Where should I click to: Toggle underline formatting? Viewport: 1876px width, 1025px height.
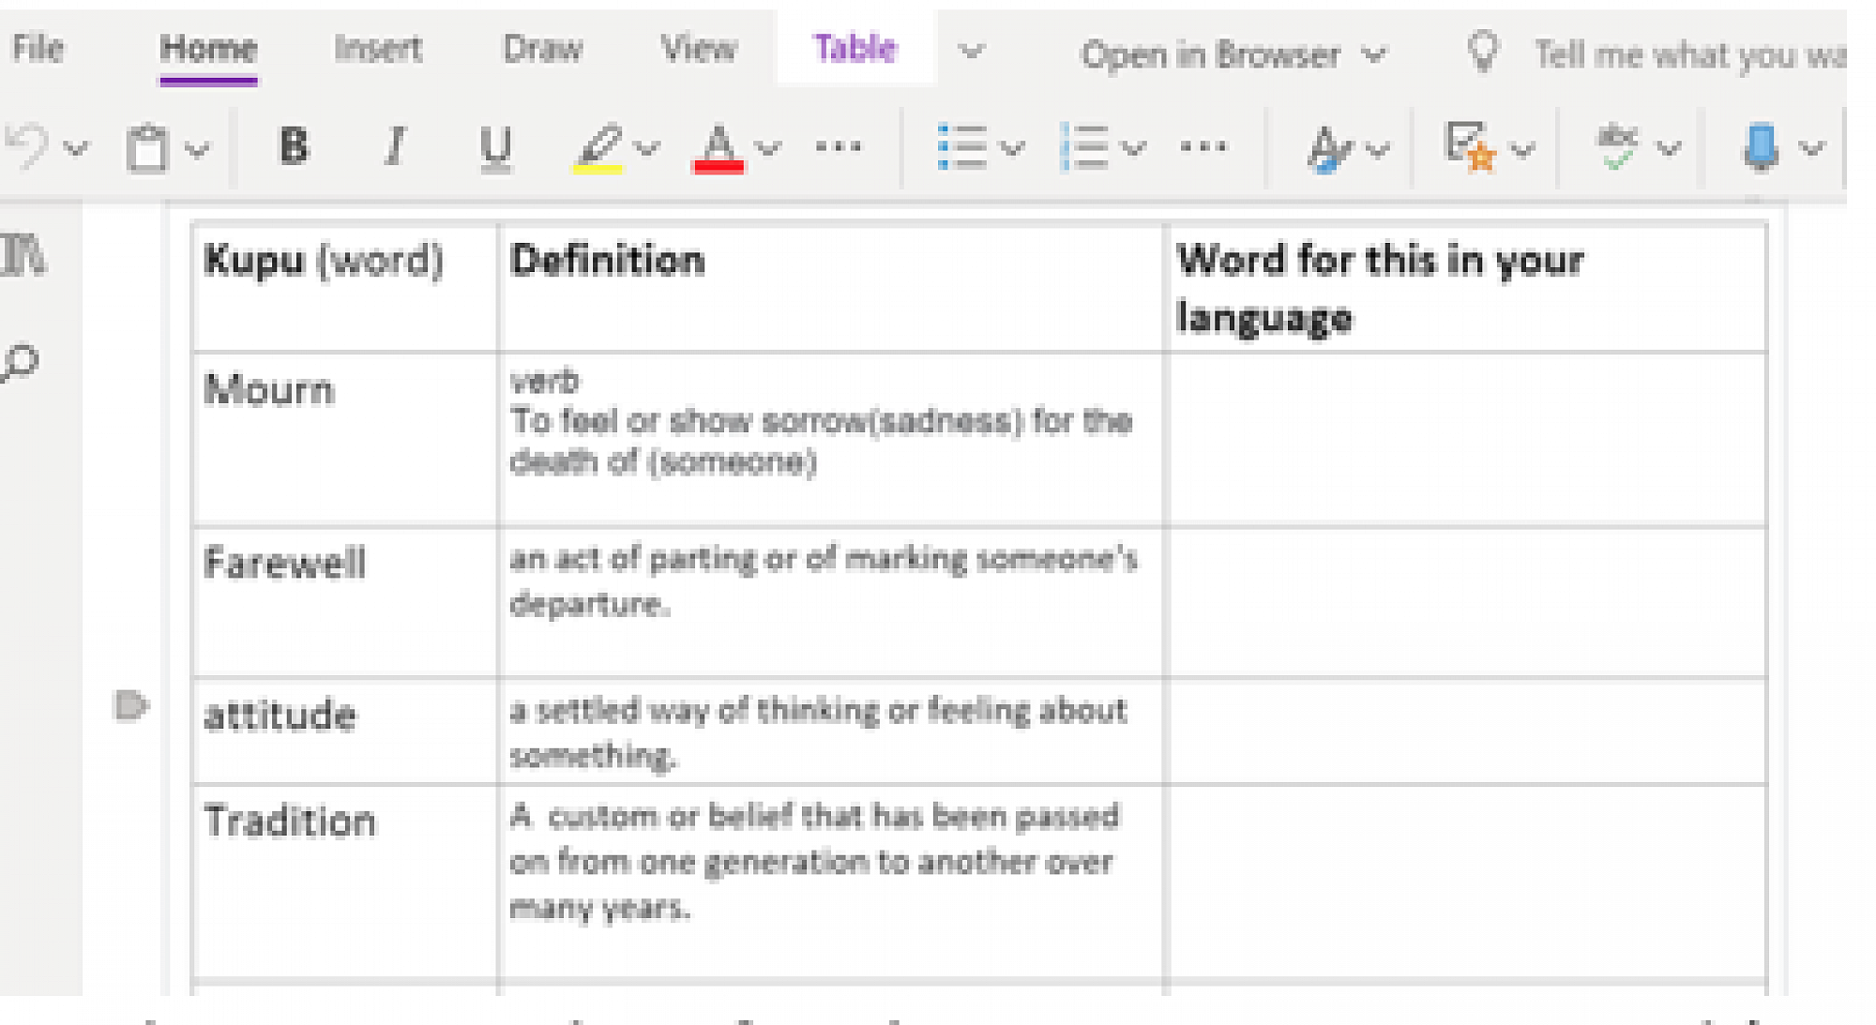point(494,147)
